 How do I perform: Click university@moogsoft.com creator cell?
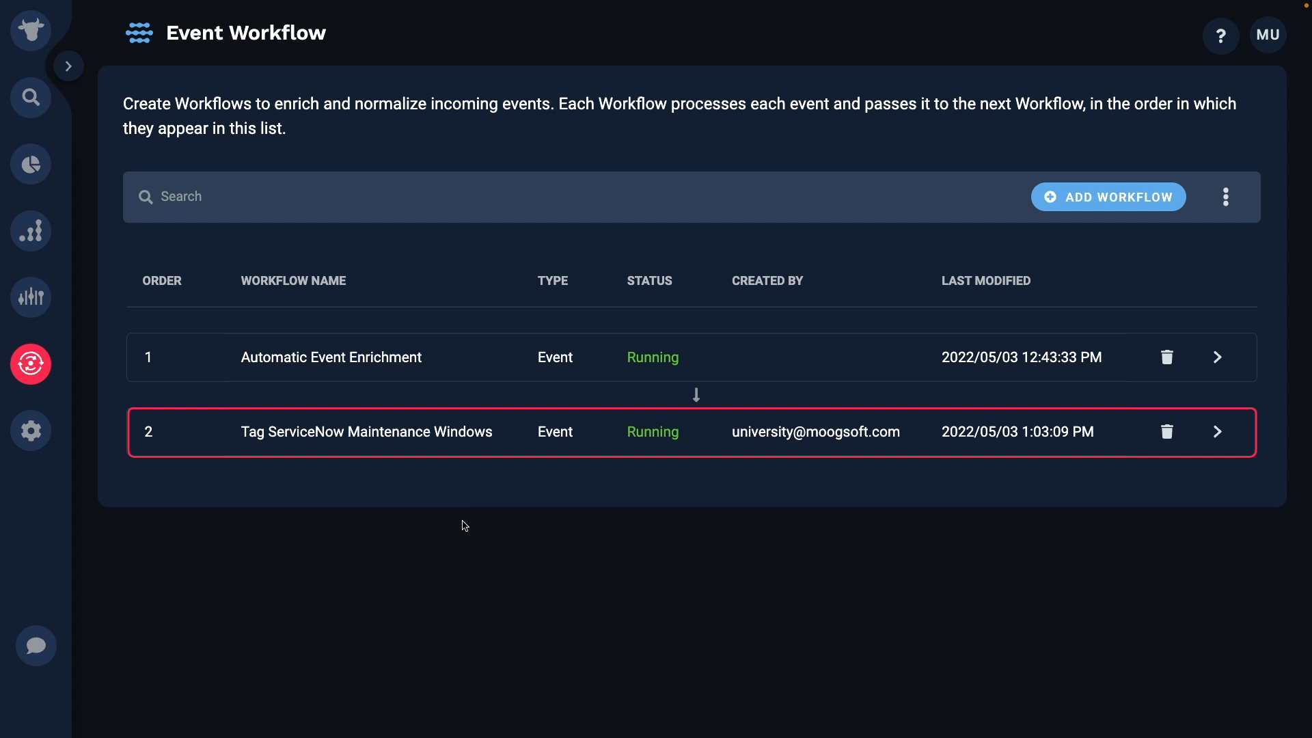(x=816, y=432)
